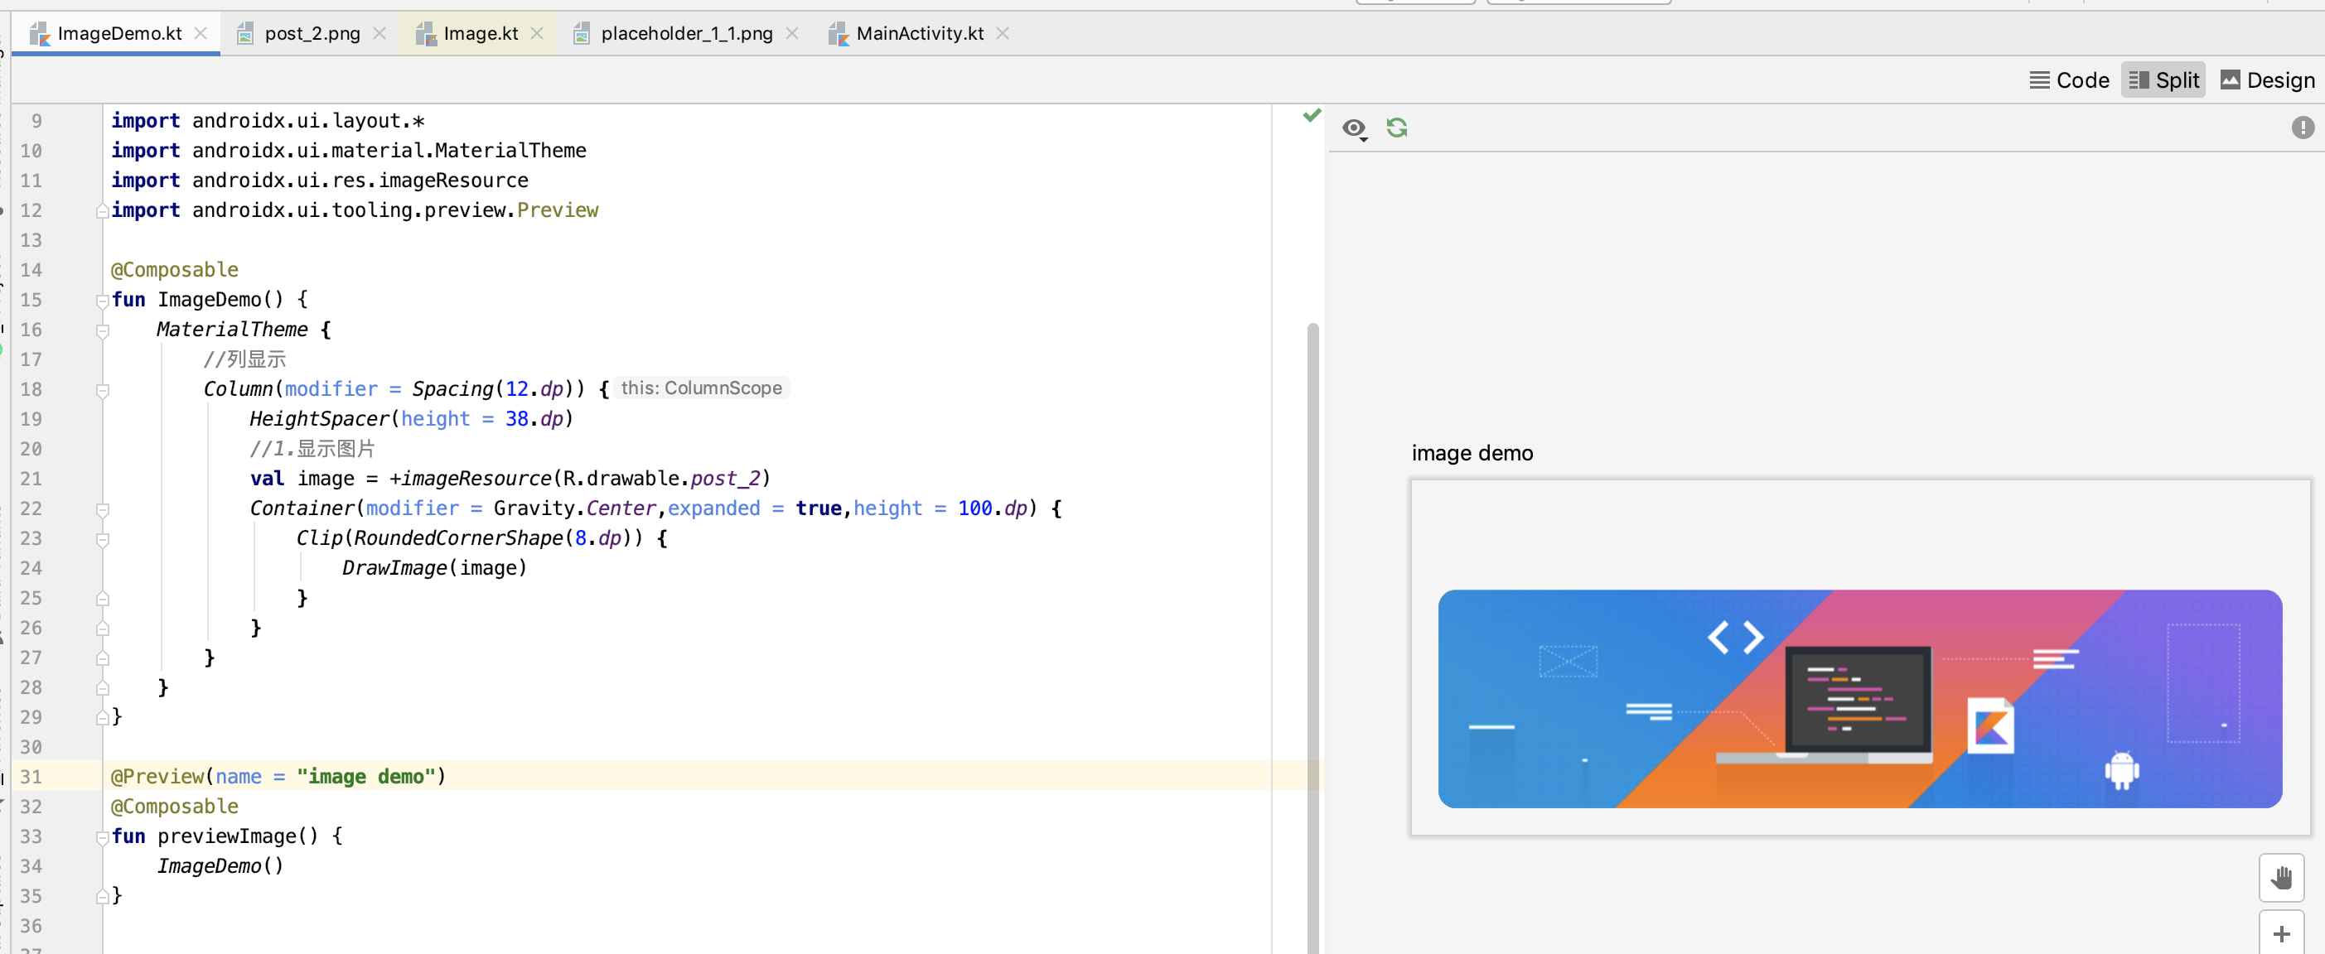
Task: Close the placeholder_1_1.png tab
Action: [x=791, y=33]
